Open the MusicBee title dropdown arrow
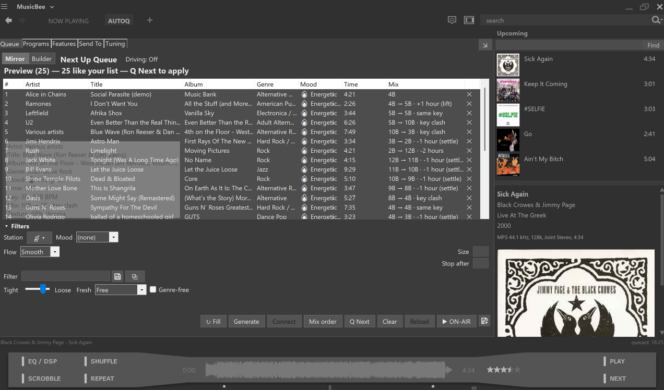Screen dimensions: 664x390 (52, 7)
